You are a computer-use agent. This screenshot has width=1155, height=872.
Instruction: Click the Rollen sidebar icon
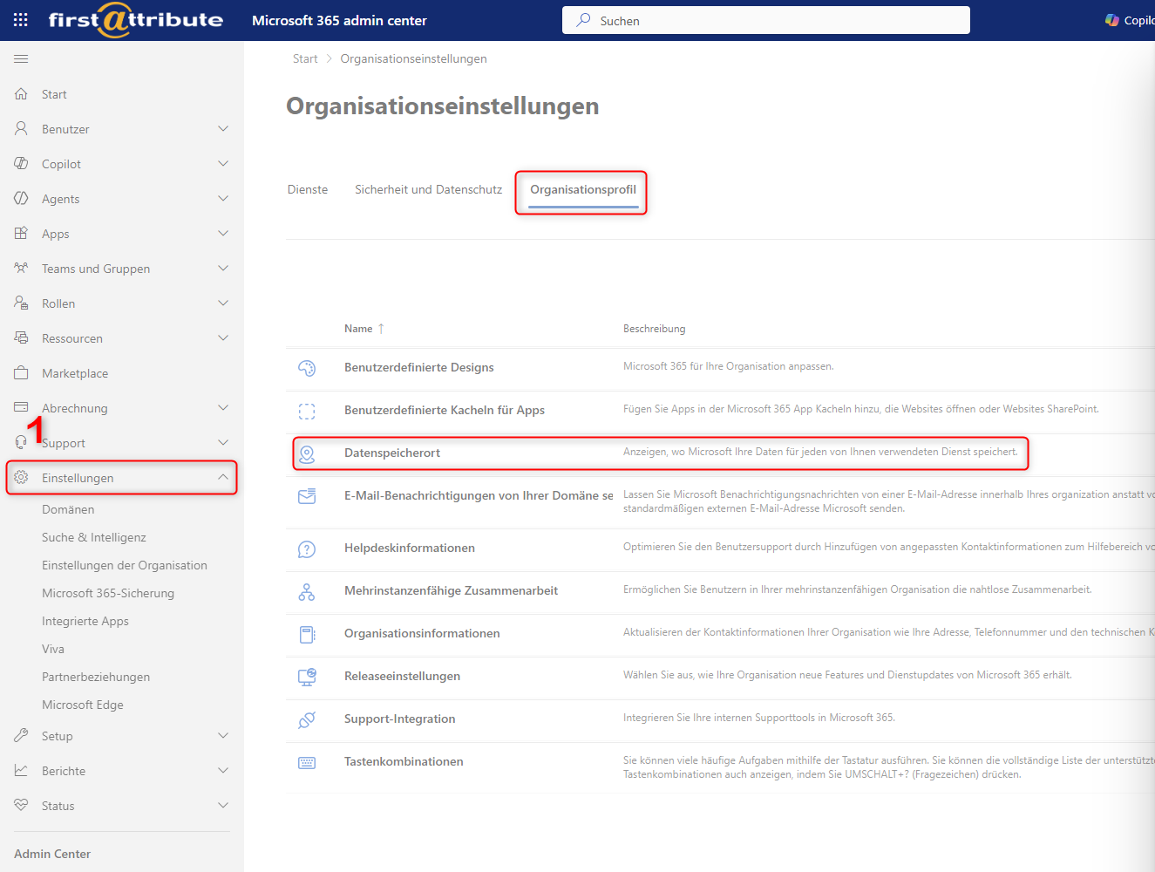(21, 303)
